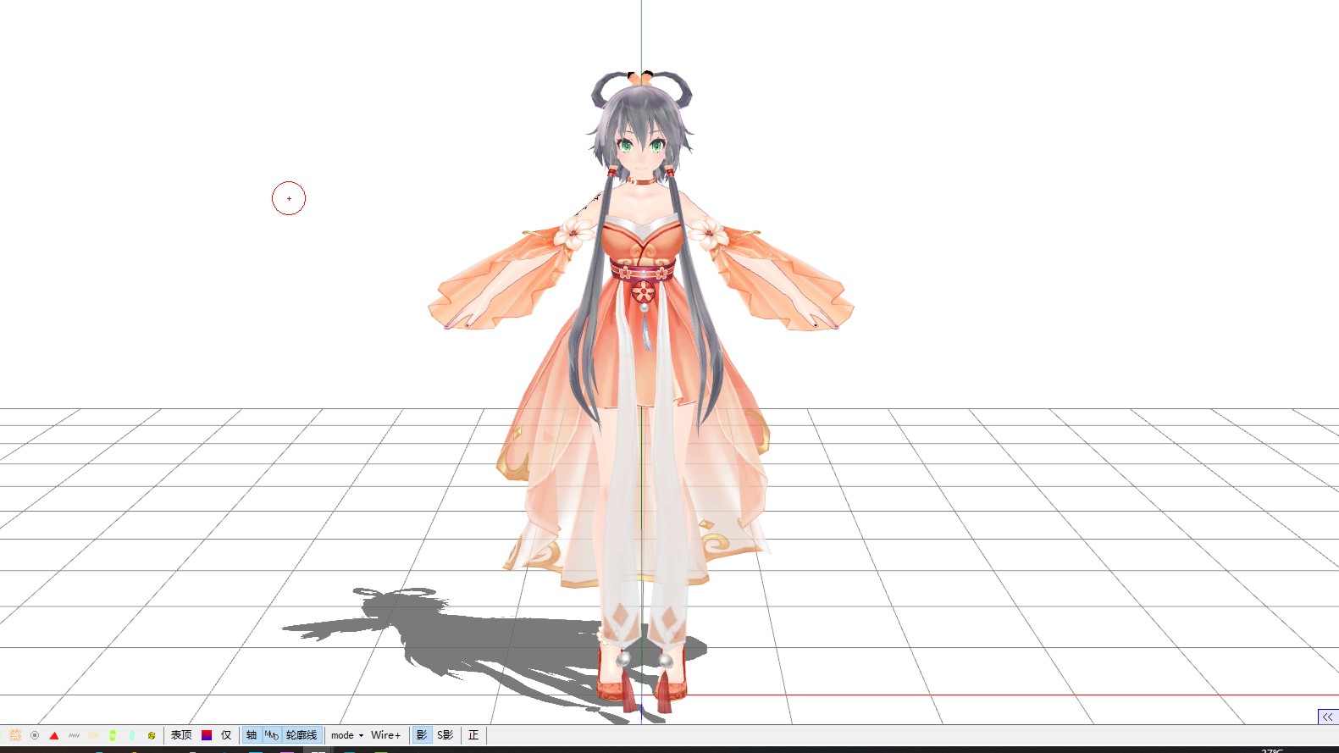Toggle the 轴 axis display
The height and width of the screenshot is (753, 1339).
[252, 735]
